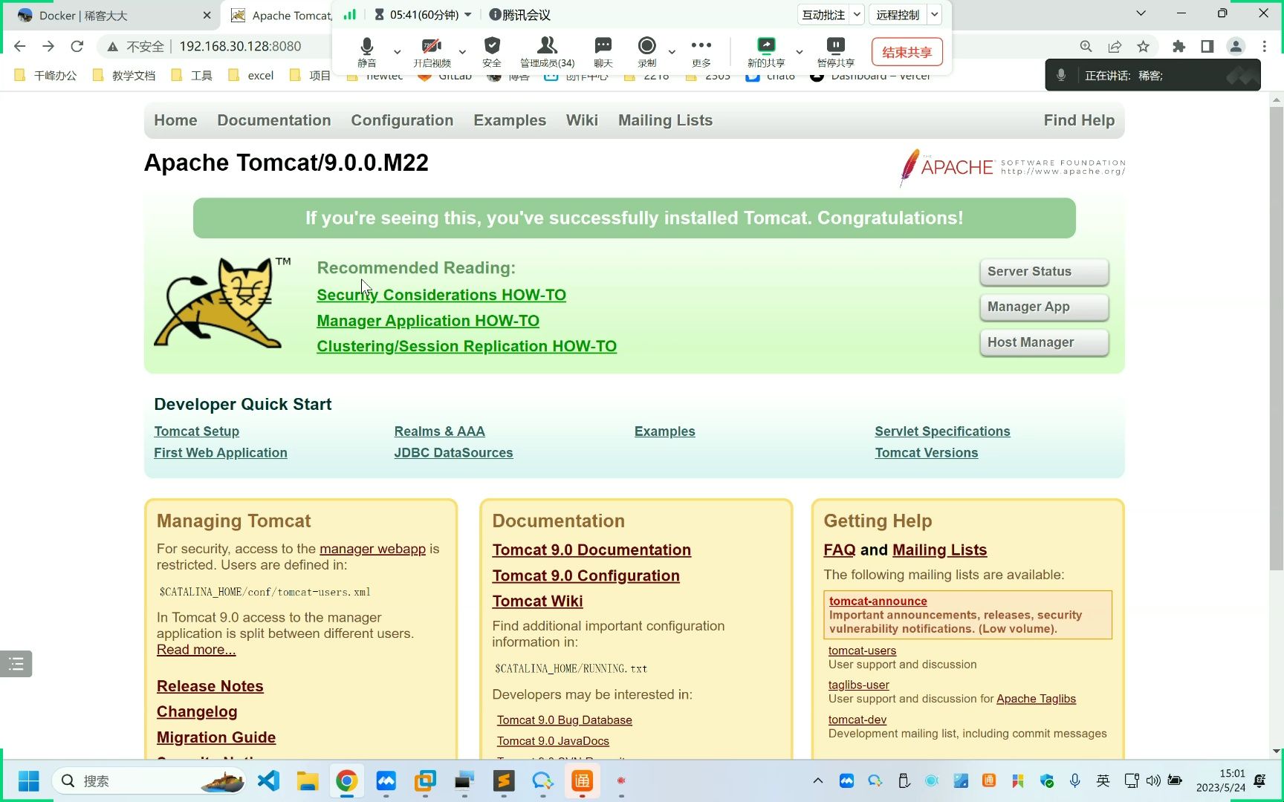1284x802 pixels.
Task: Open the excel bookmark folder
Action: click(x=251, y=75)
